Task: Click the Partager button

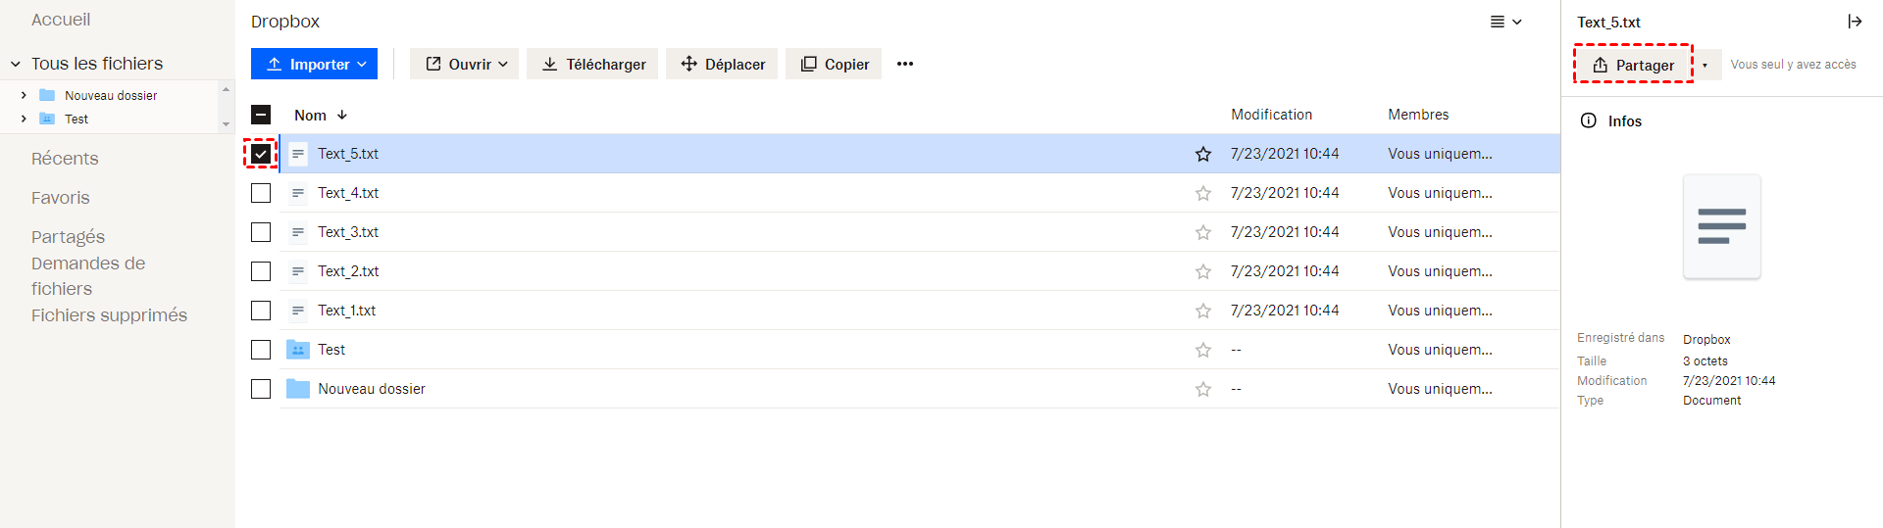Action: 1633,65
